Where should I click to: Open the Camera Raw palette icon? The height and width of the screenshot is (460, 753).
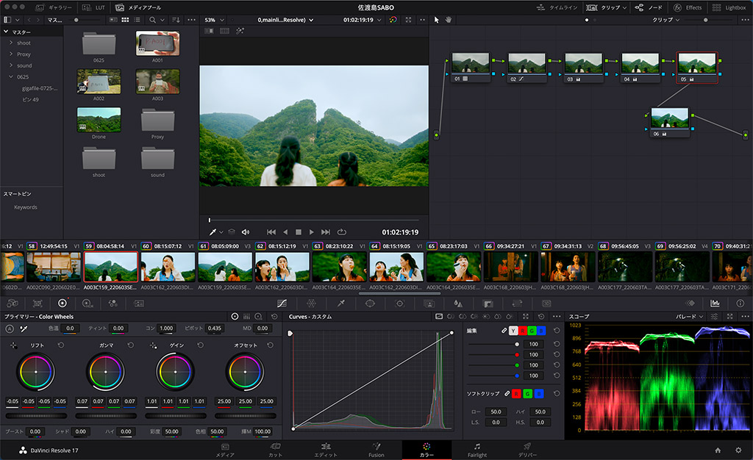[13, 303]
